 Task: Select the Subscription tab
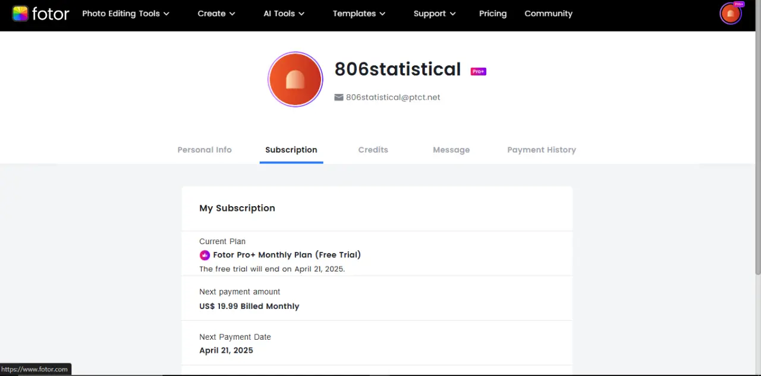click(x=291, y=150)
